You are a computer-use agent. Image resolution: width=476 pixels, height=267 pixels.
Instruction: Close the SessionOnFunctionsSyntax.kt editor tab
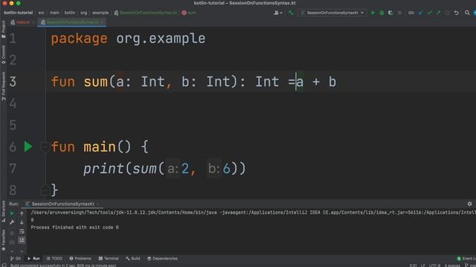[x=102, y=22]
